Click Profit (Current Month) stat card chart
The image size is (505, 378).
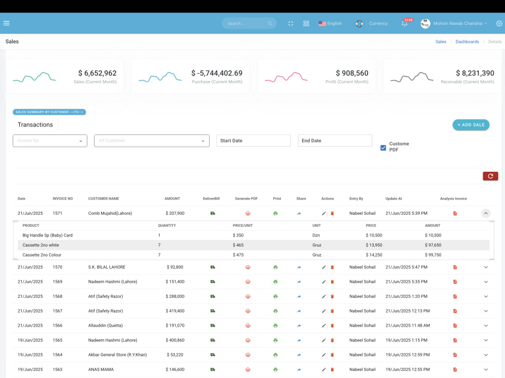pyautogui.click(x=286, y=77)
